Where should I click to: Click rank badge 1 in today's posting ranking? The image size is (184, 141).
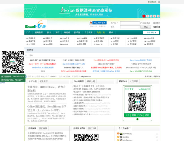(118, 133)
